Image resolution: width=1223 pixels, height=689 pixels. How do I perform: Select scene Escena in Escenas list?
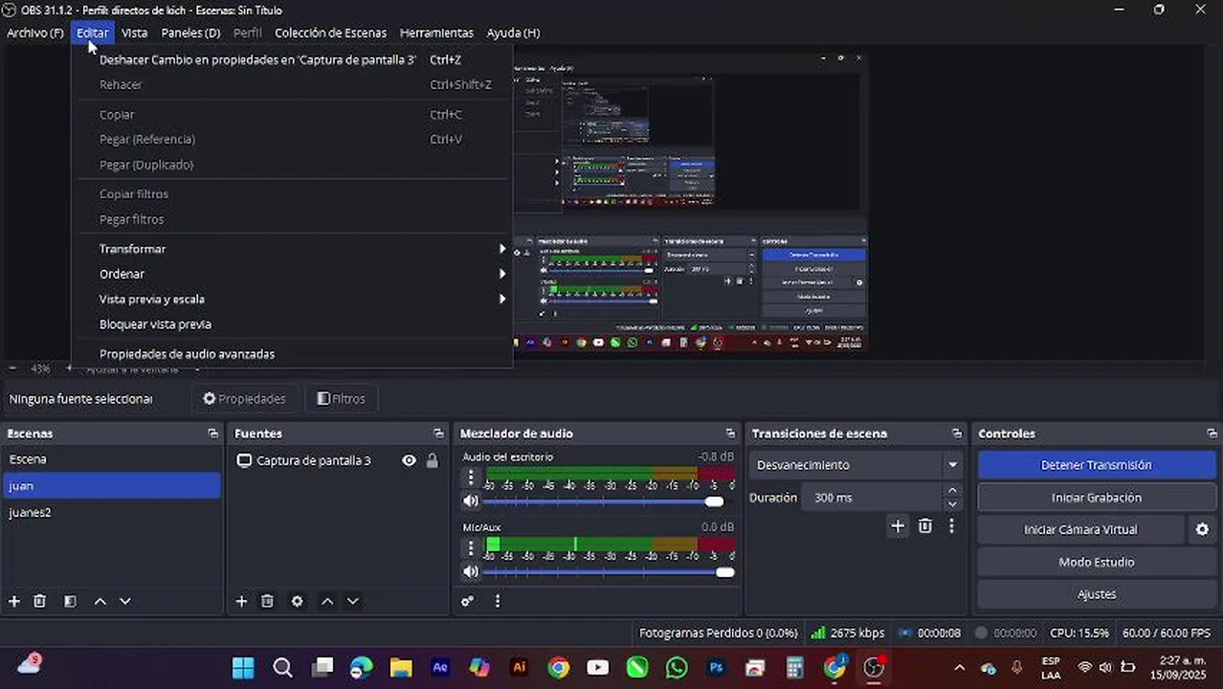[x=111, y=459]
